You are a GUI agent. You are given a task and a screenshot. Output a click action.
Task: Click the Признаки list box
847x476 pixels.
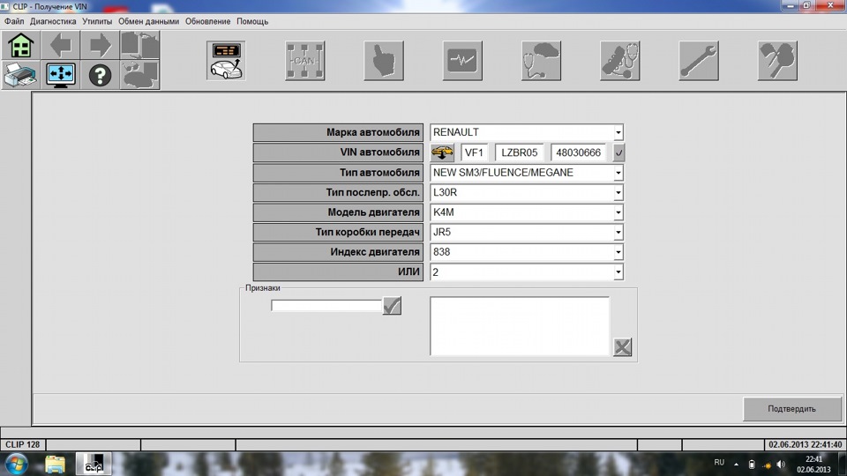point(520,326)
